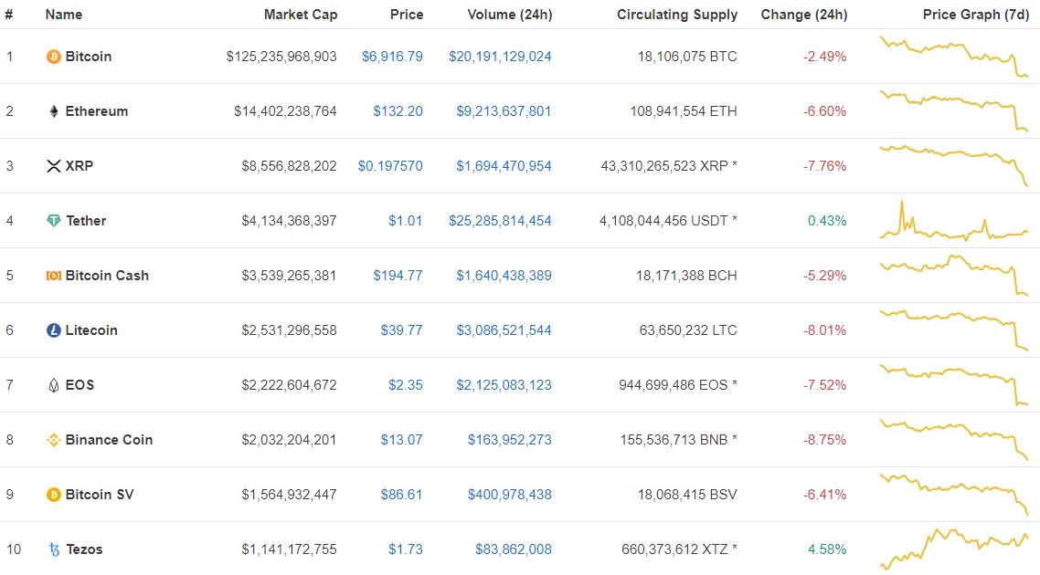Sort by the Change (24h) column header
Screen dimensions: 1040x575
tap(804, 15)
